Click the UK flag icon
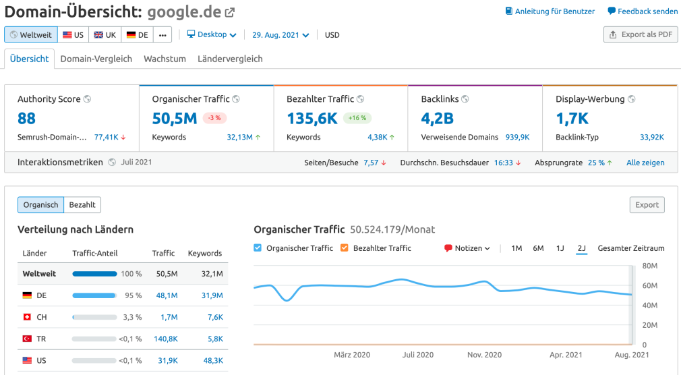The width and height of the screenshot is (681, 375). (98, 35)
